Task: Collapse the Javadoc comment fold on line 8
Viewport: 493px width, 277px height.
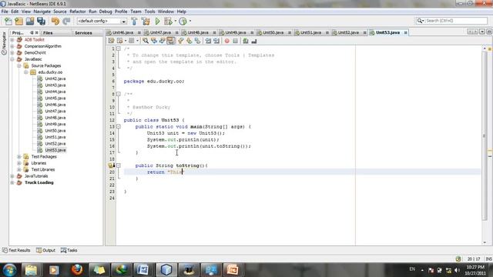Action: point(119,94)
